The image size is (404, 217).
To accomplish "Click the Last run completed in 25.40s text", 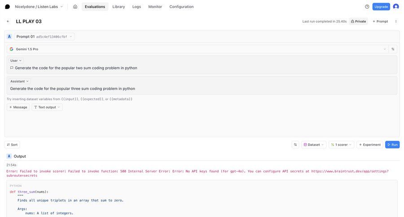I will click(325, 22).
